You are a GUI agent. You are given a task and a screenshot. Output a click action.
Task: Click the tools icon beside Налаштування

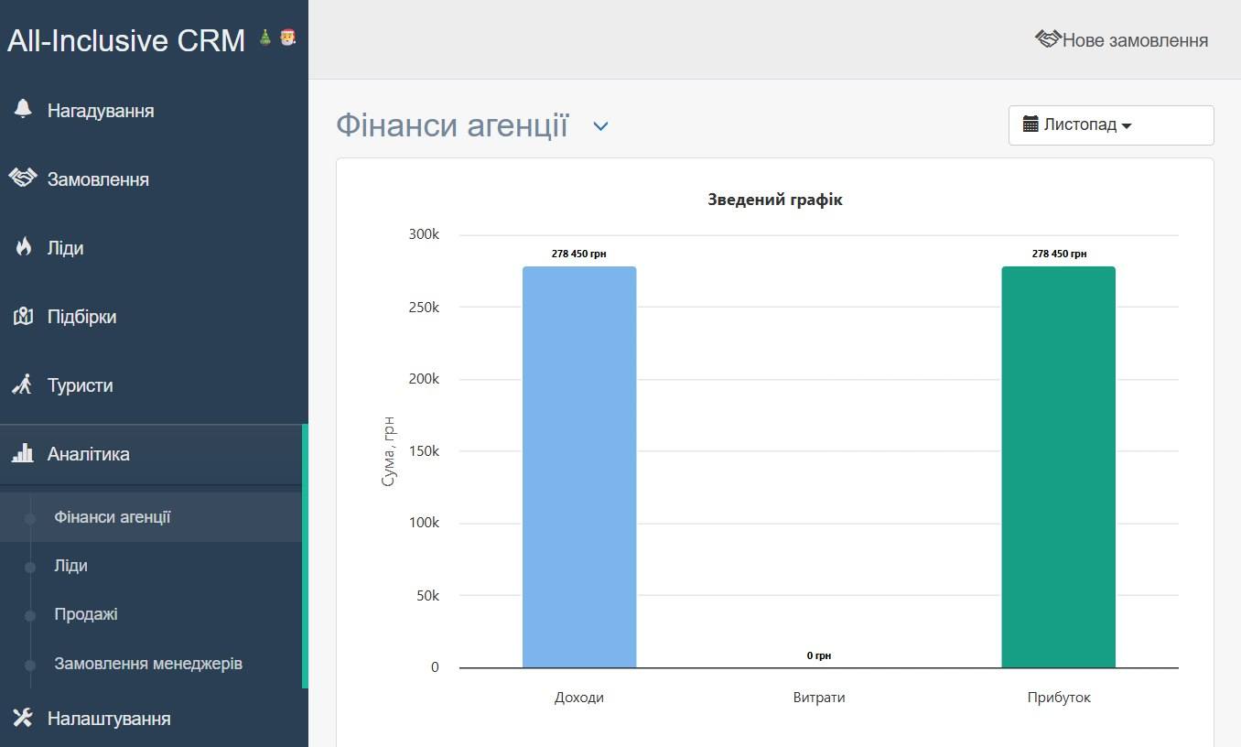click(x=23, y=718)
